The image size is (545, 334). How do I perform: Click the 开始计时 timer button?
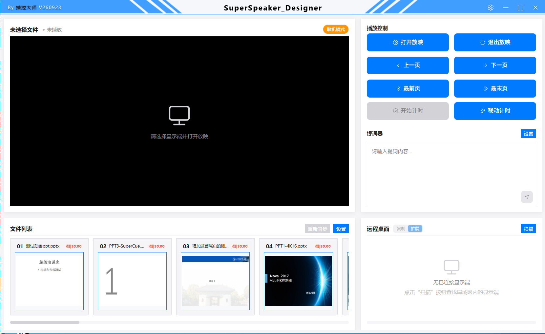408,111
